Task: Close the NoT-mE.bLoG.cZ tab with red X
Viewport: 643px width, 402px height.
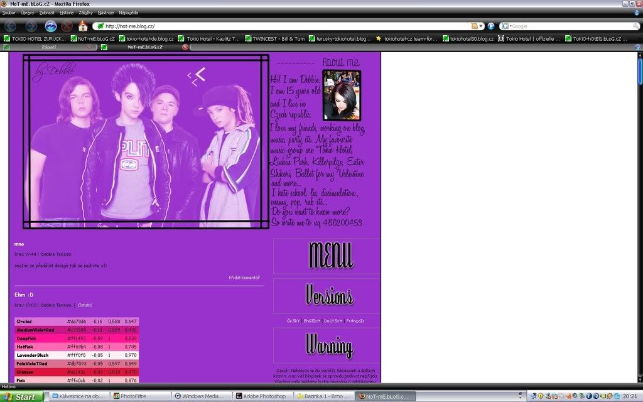Action: (x=185, y=47)
